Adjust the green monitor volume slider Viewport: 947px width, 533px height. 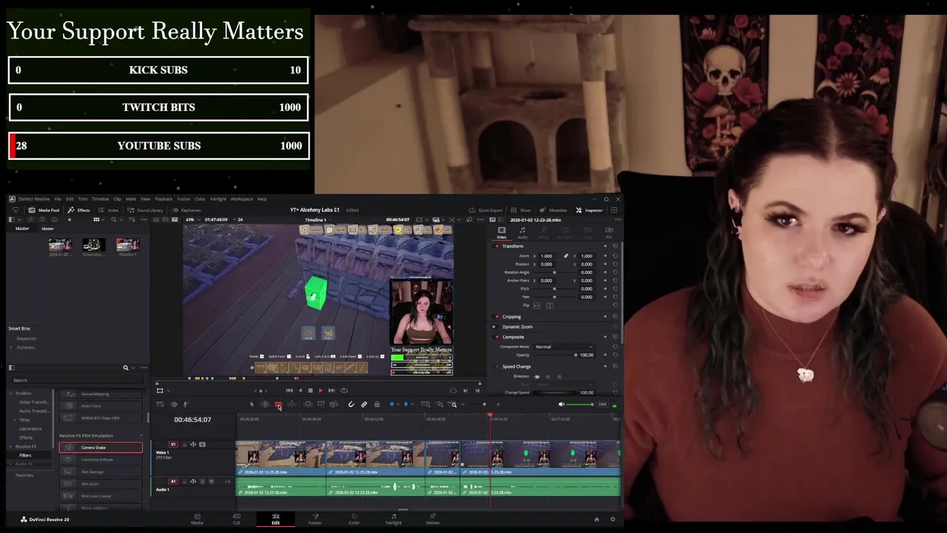pyautogui.click(x=580, y=404)
